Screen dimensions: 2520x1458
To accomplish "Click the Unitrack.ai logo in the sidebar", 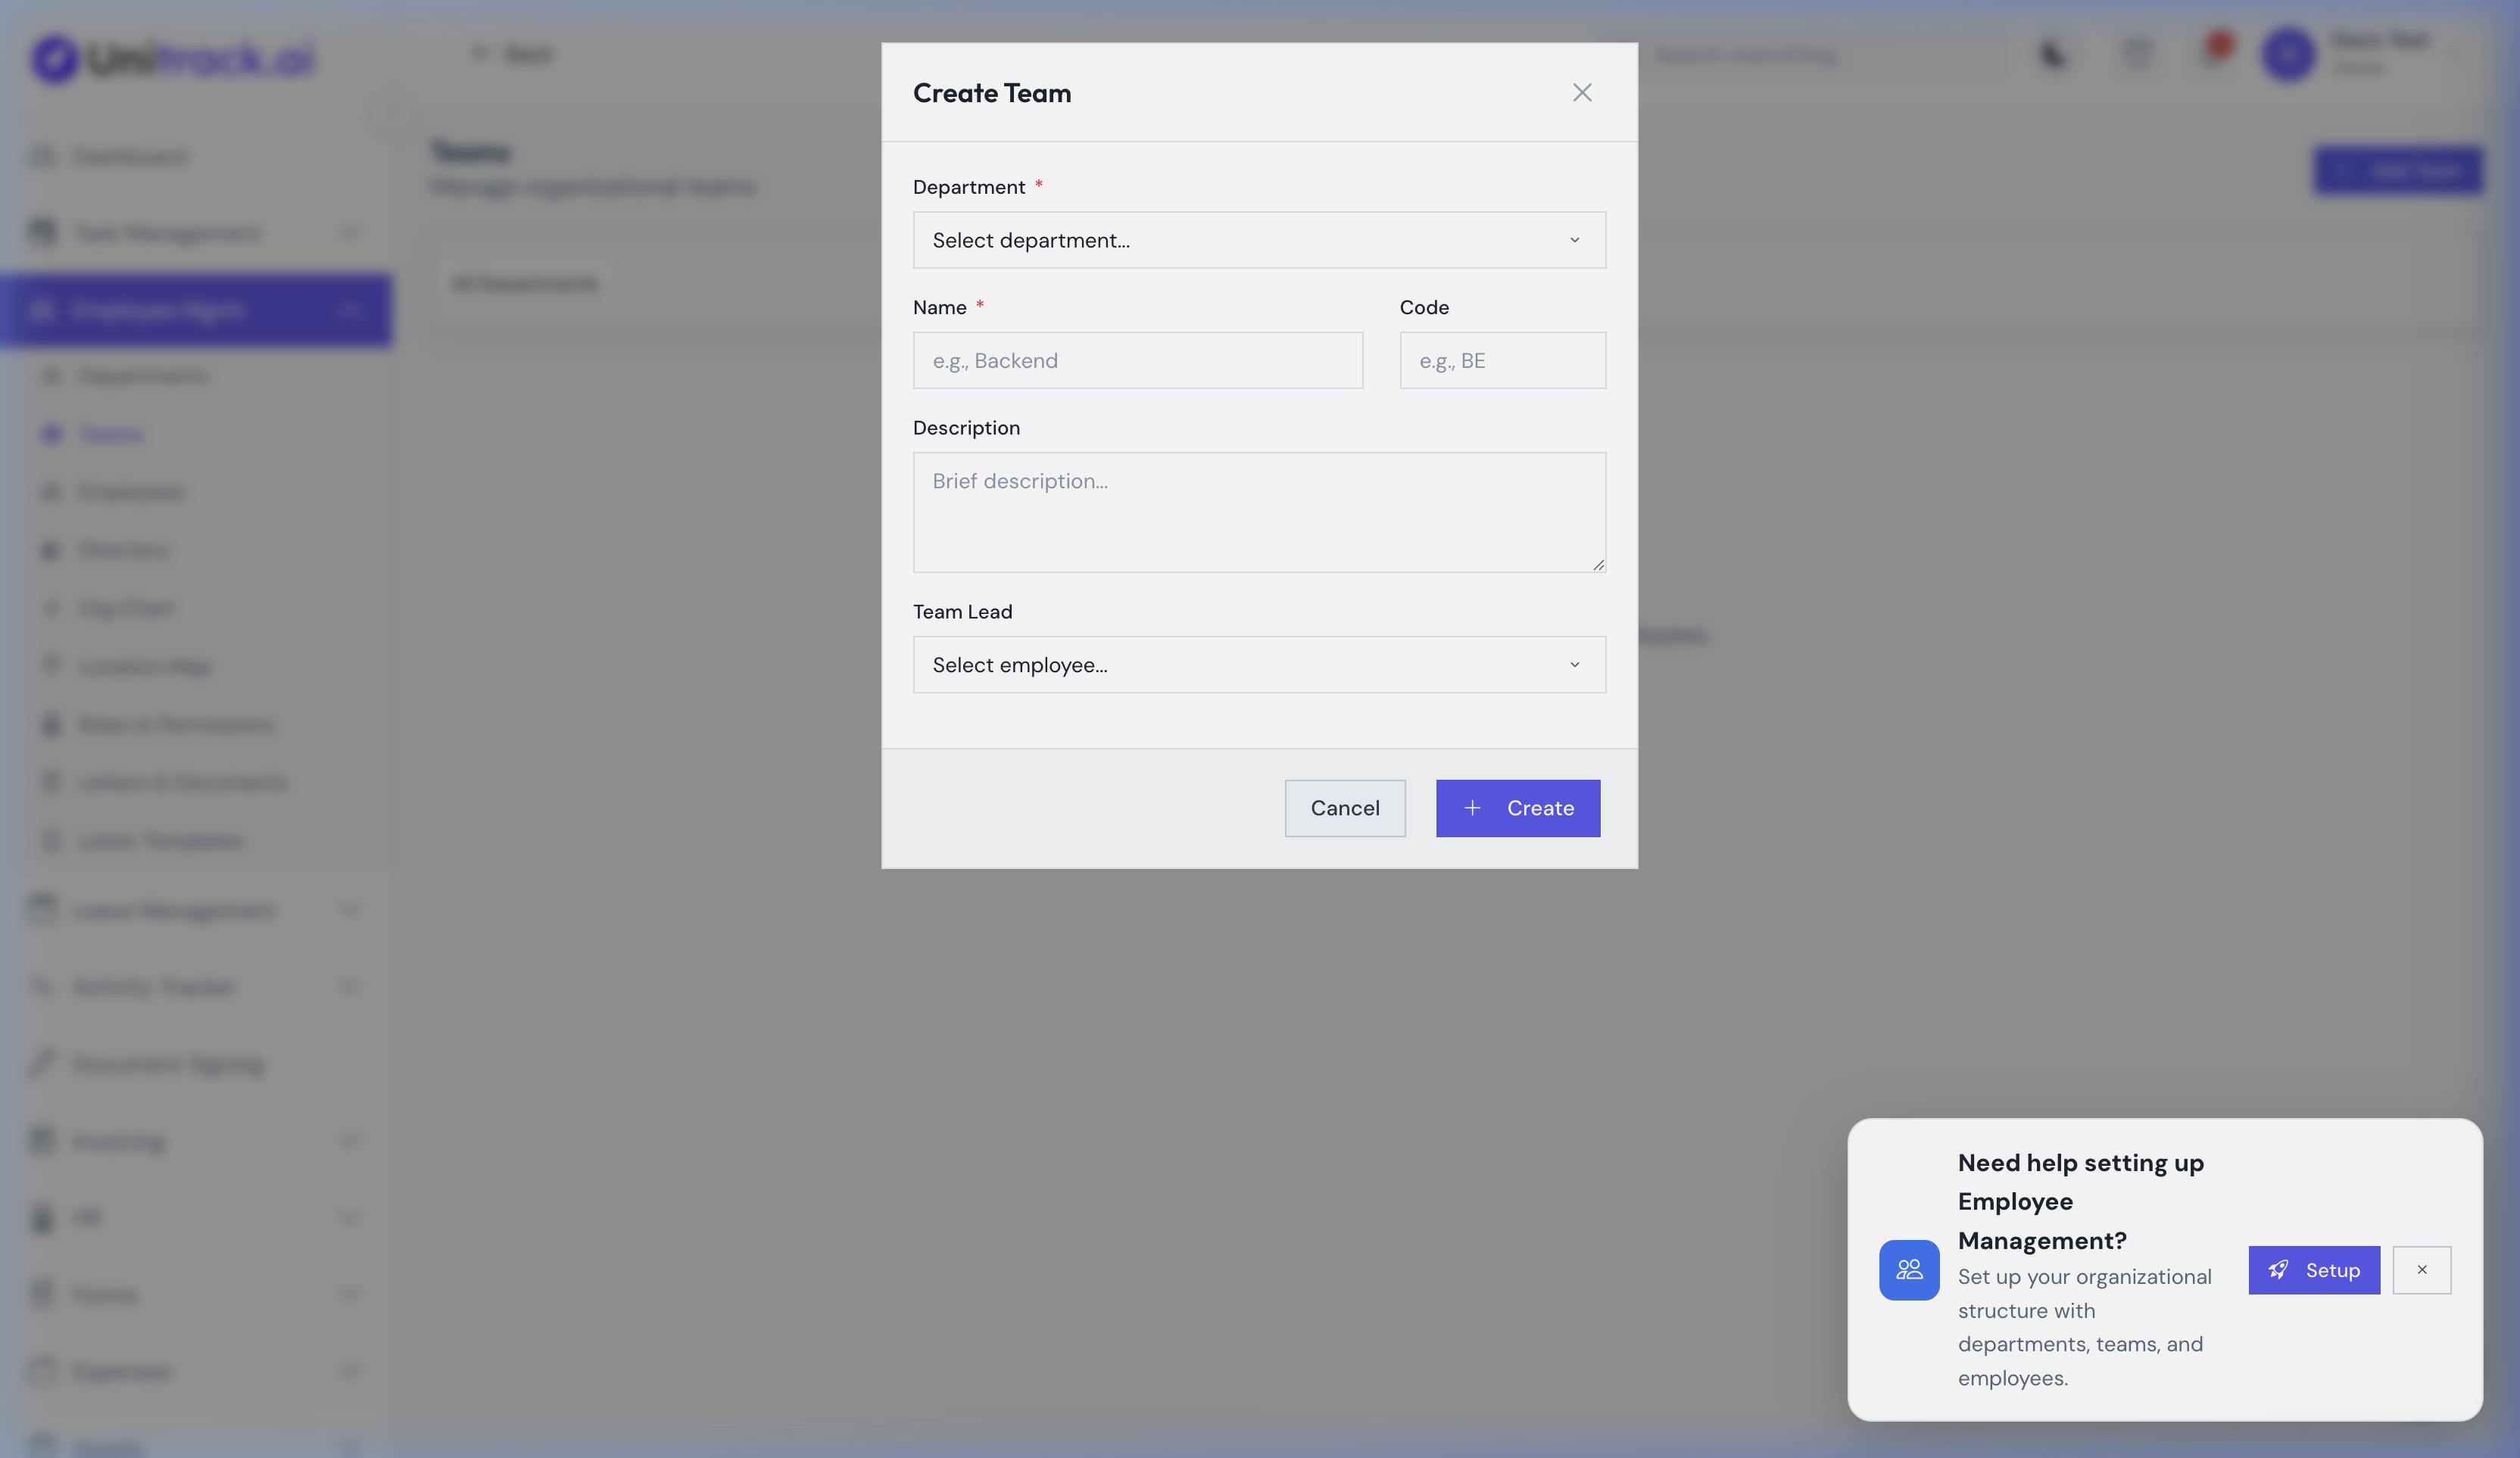I will coord(170,58).
